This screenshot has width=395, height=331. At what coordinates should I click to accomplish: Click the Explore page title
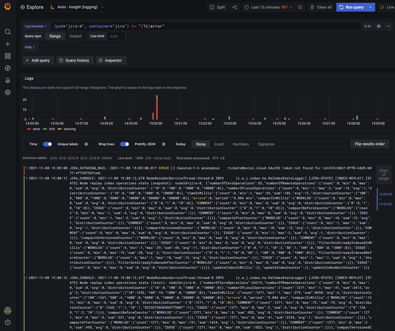(35, 7)
